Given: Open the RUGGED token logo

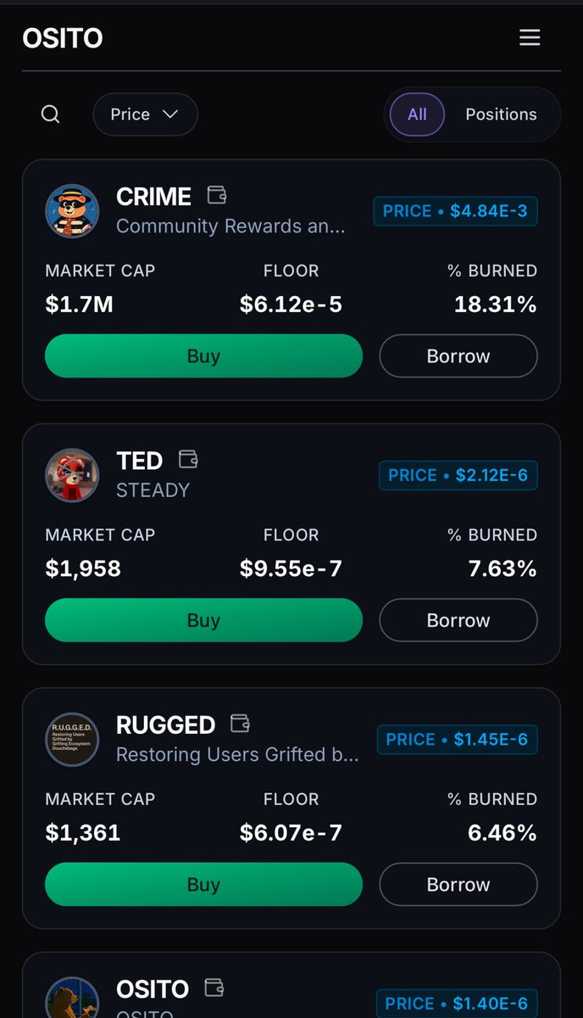Looking at the screenshot, I should 72,740.
